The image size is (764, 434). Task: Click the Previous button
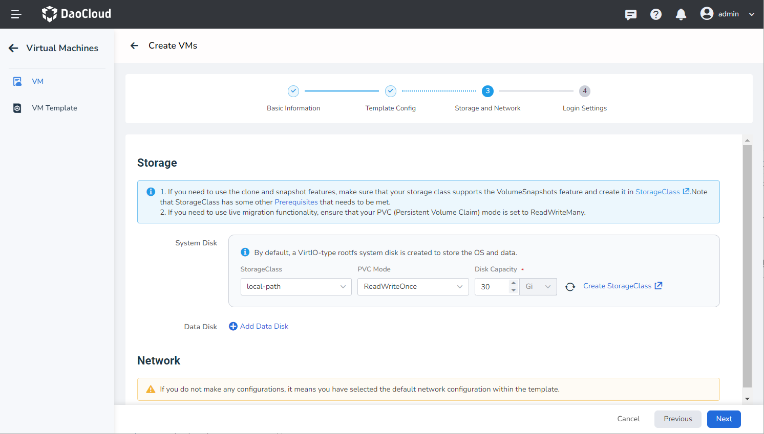[677, 419]
